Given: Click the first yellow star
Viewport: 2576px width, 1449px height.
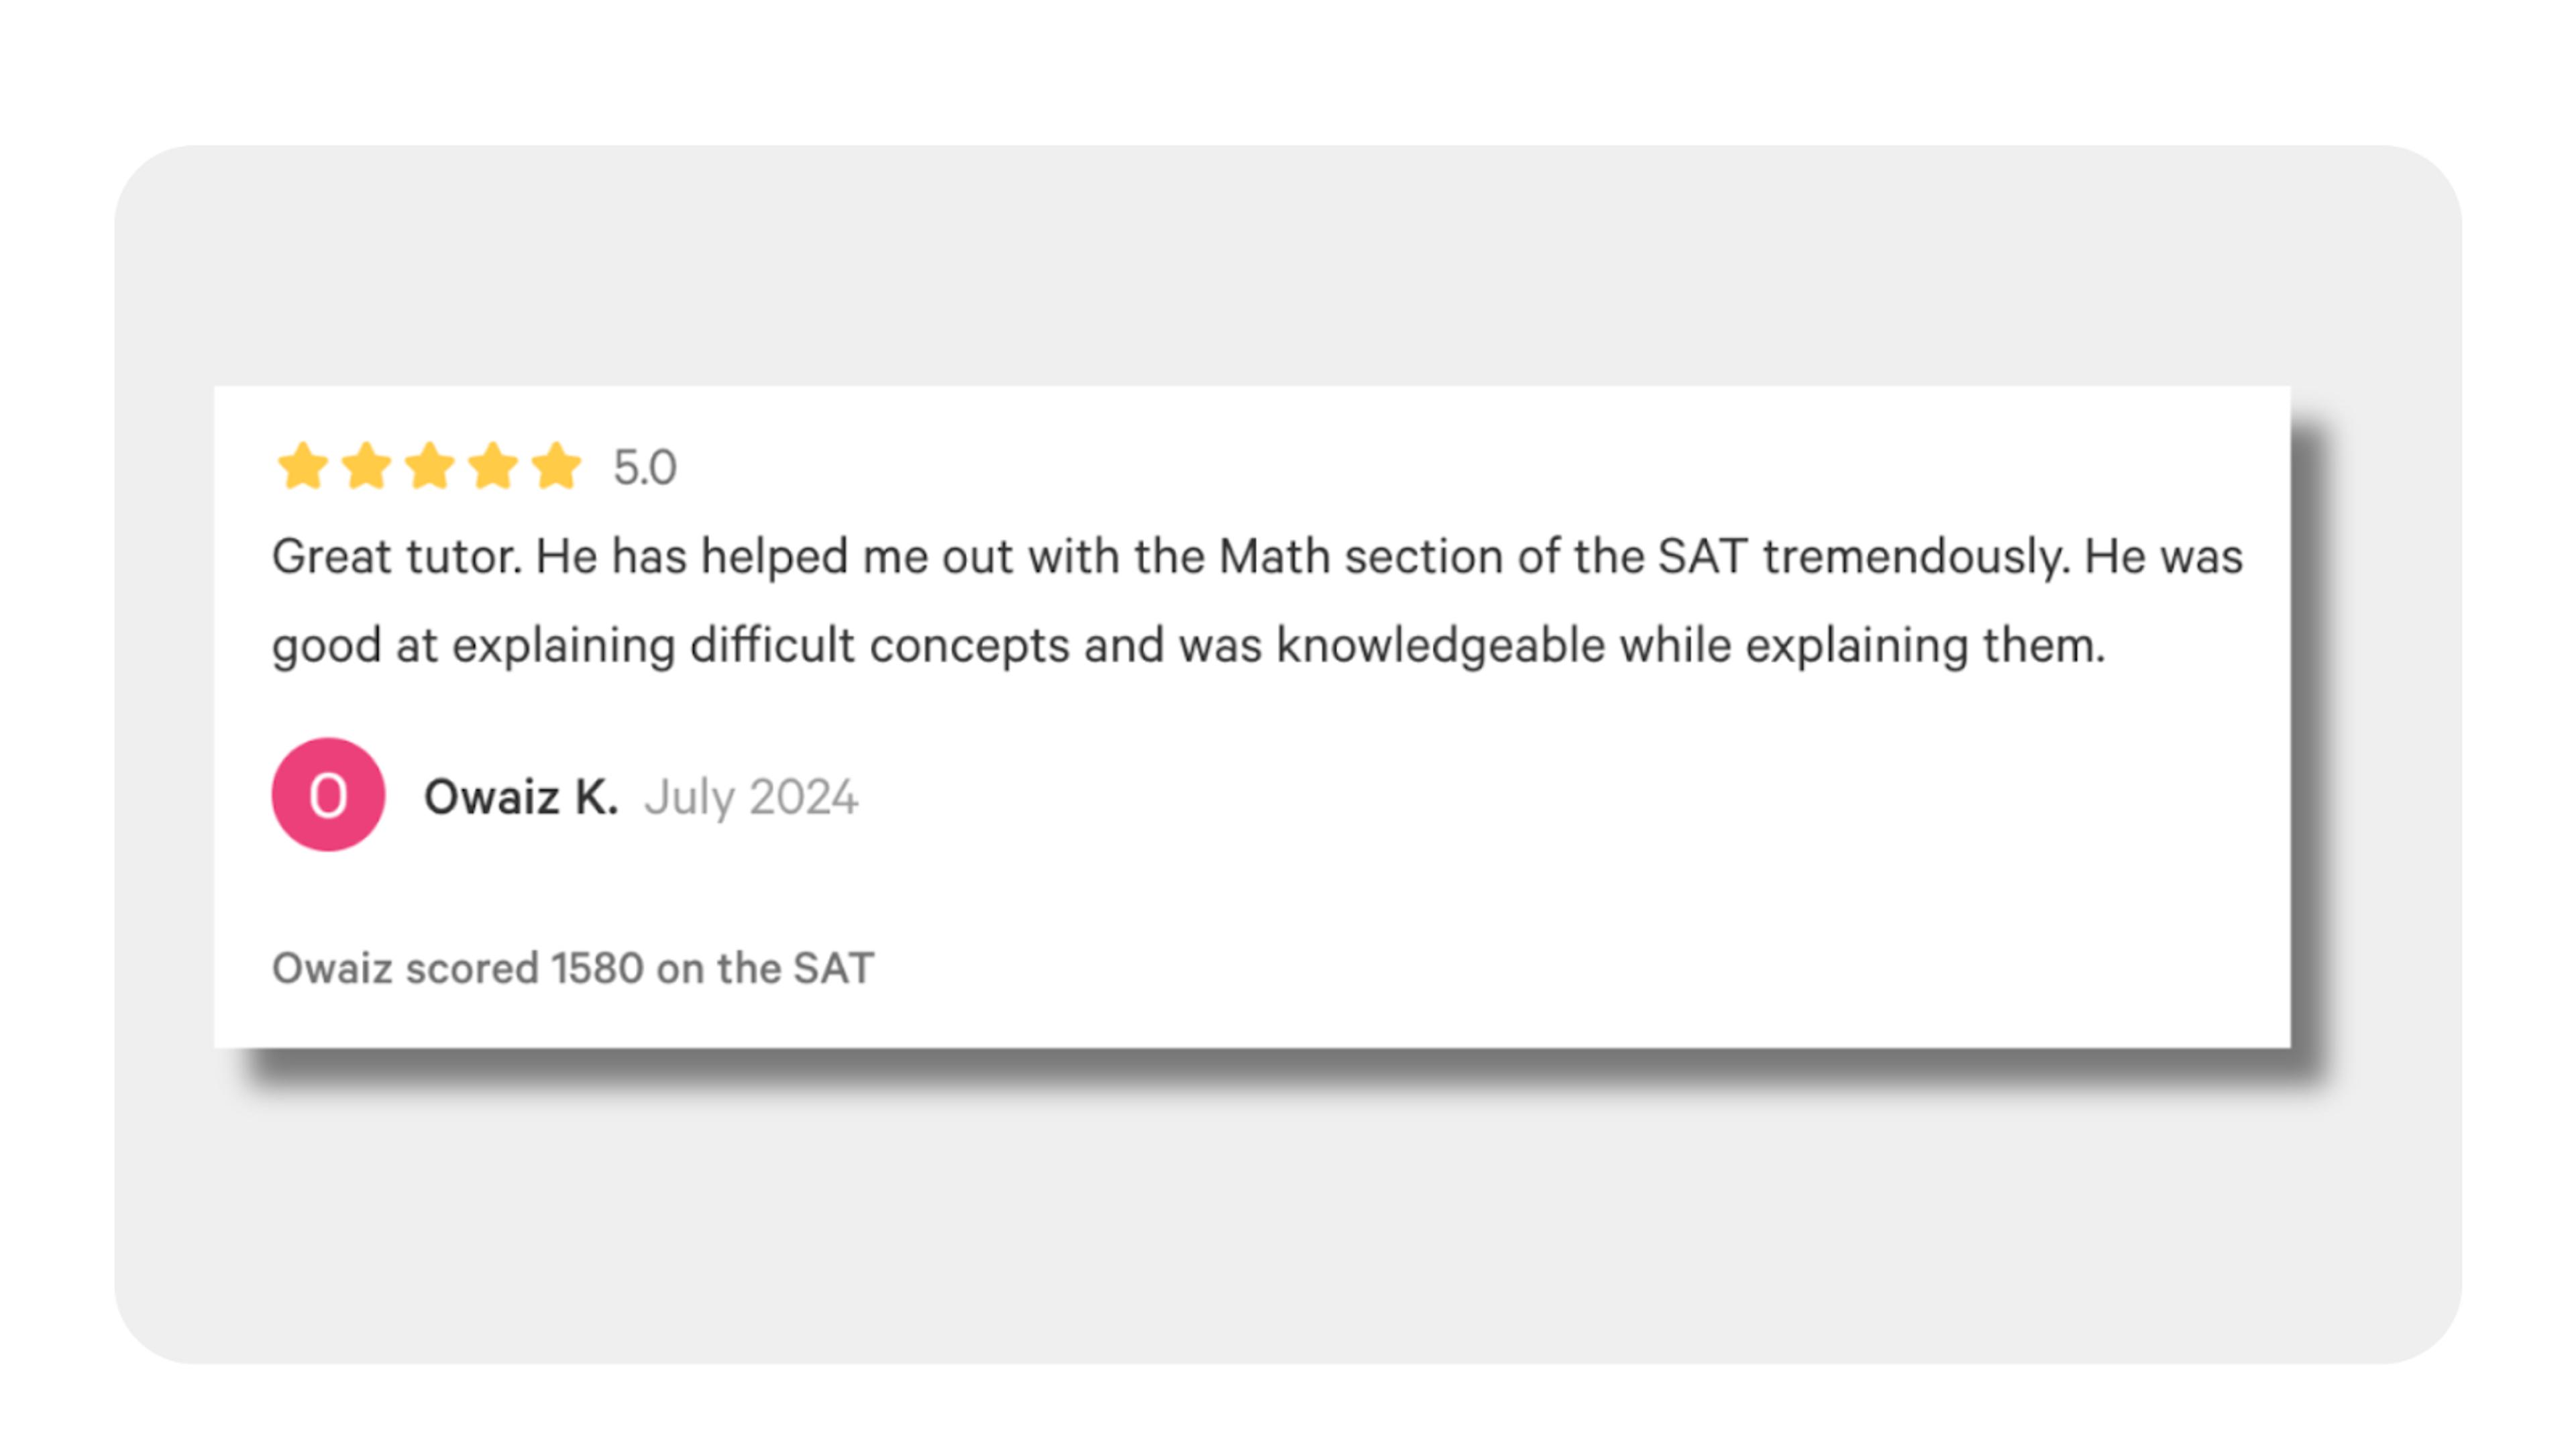Looking at the screenshot, I should coord(303,466).
